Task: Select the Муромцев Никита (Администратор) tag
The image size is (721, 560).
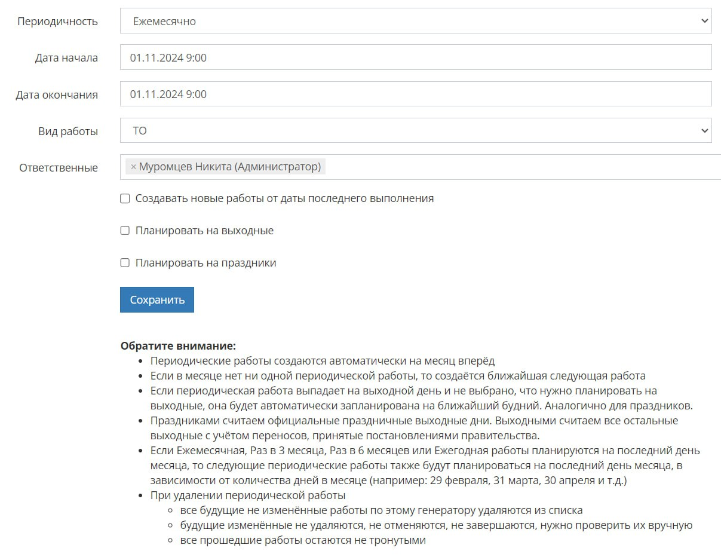Action: pos(230,167)
